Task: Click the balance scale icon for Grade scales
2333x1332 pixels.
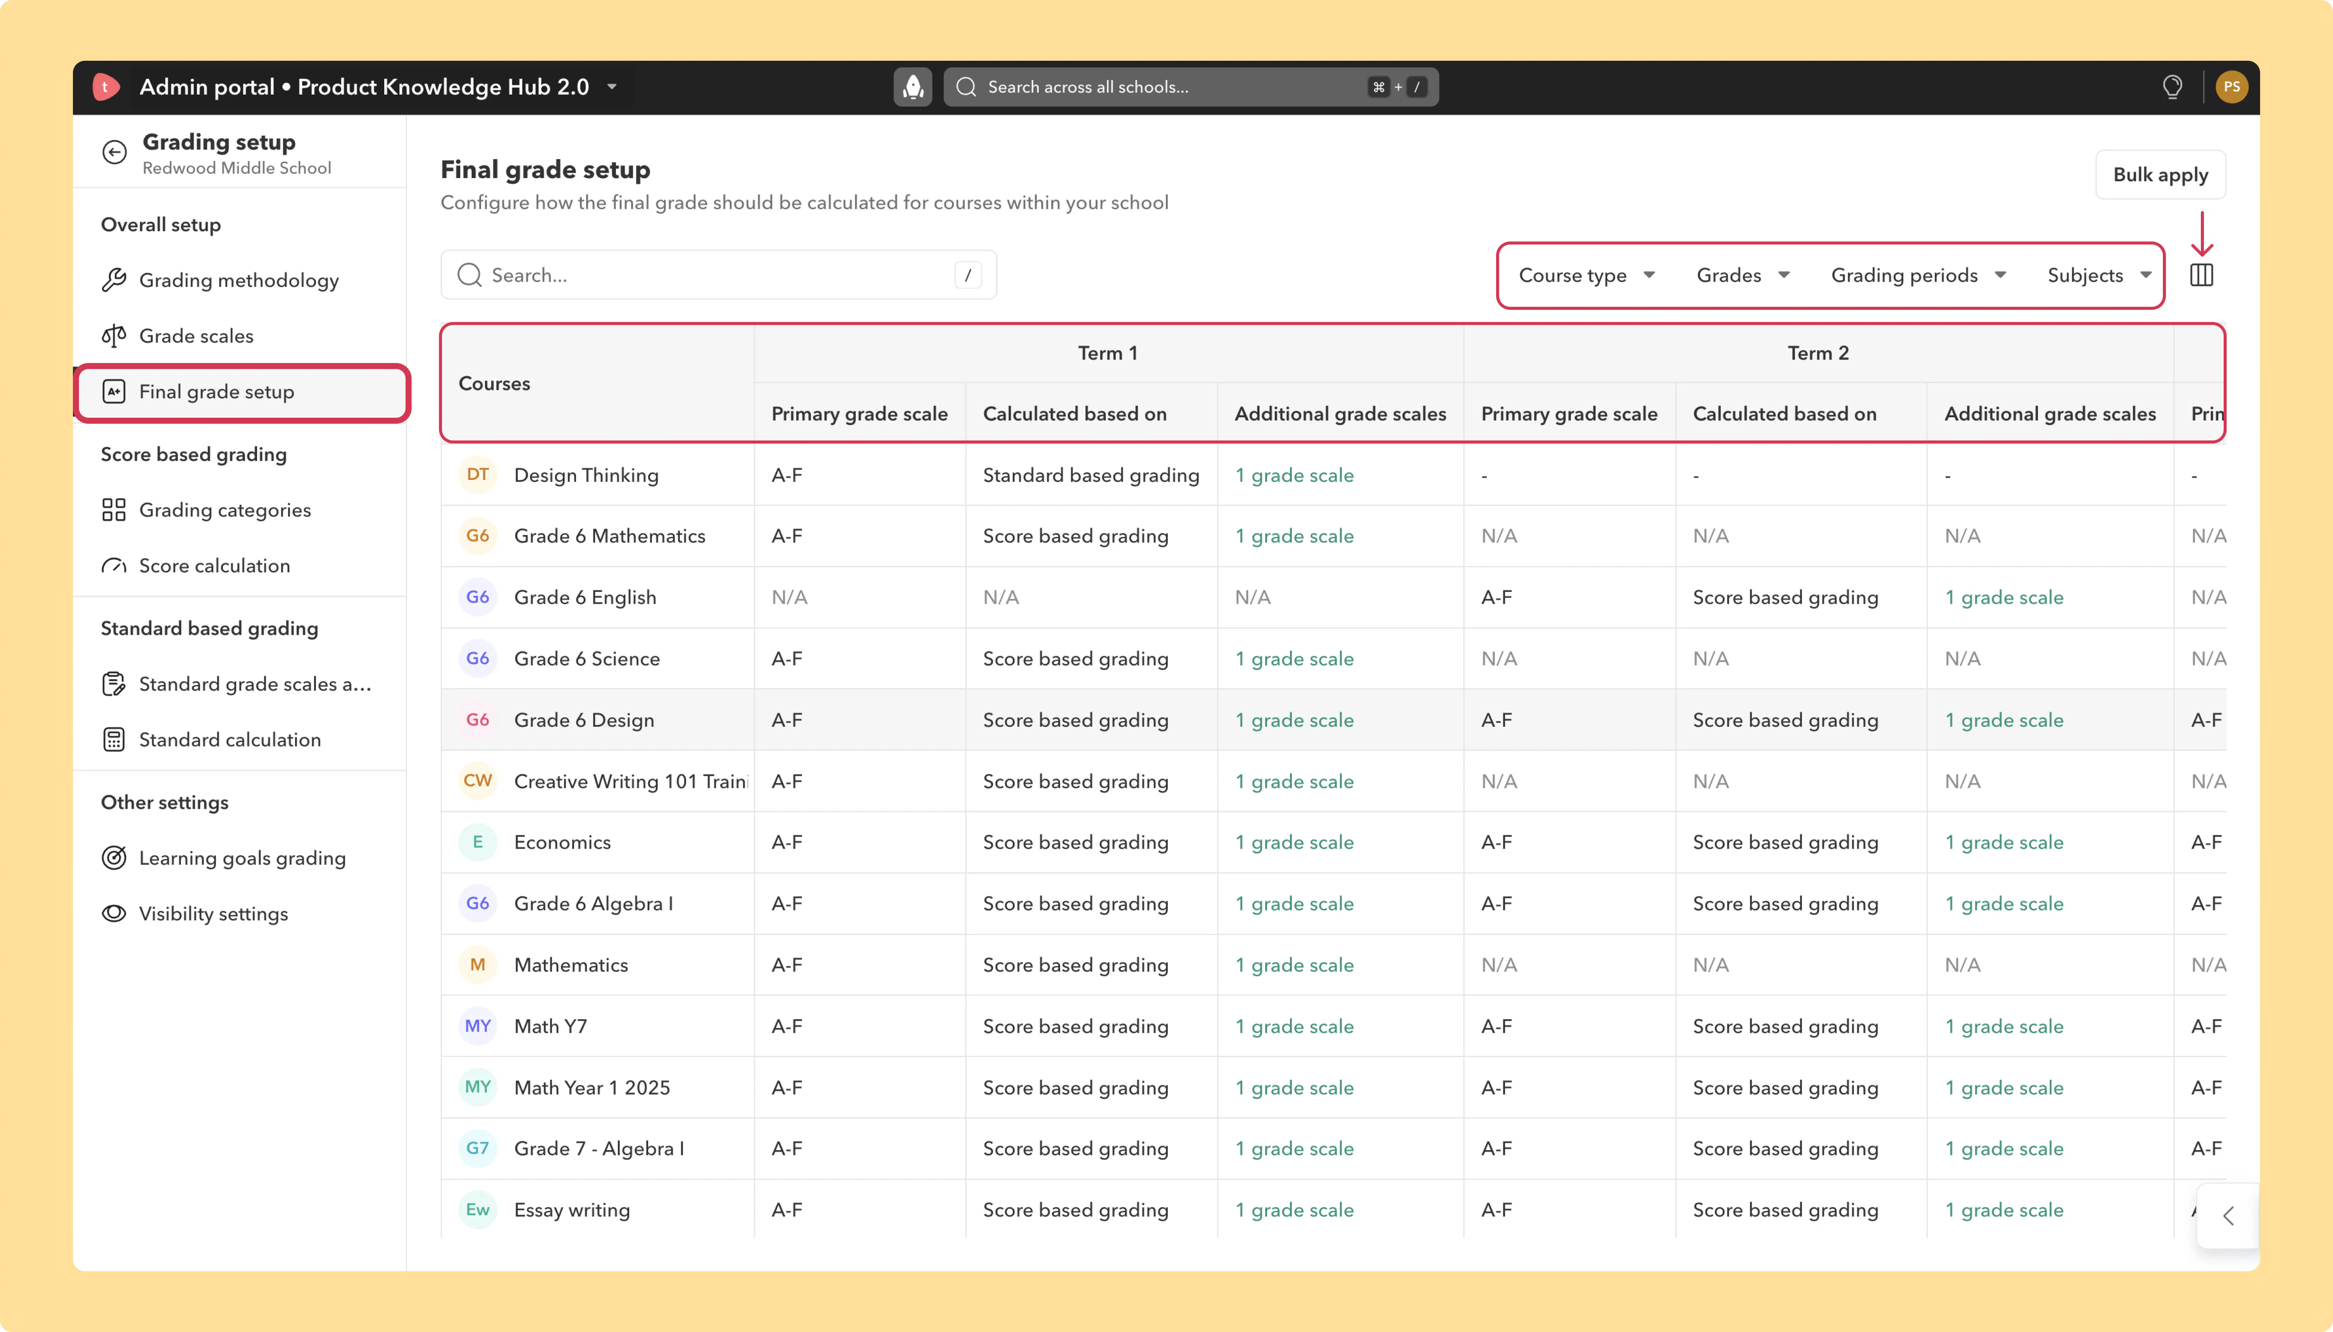Action: [x=114, y=336]
